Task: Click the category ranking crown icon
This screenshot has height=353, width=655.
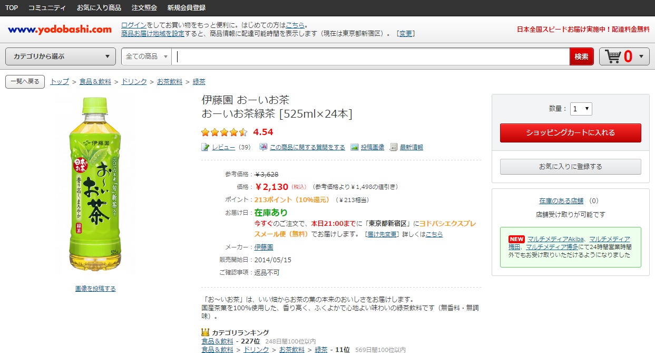Action: point(206,332)
